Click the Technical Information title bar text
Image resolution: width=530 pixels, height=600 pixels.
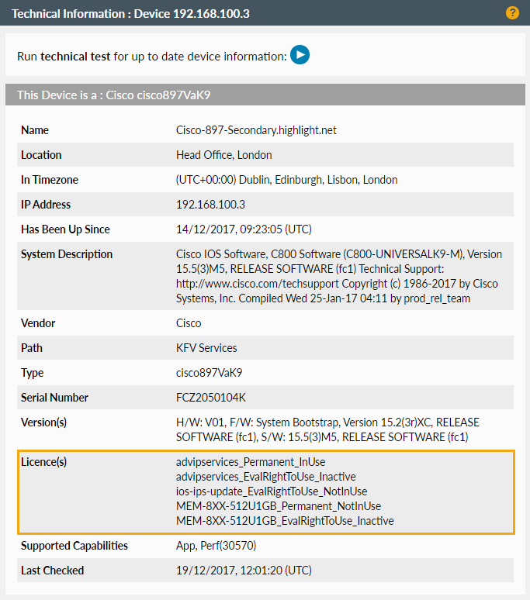[x=130, y=14]
